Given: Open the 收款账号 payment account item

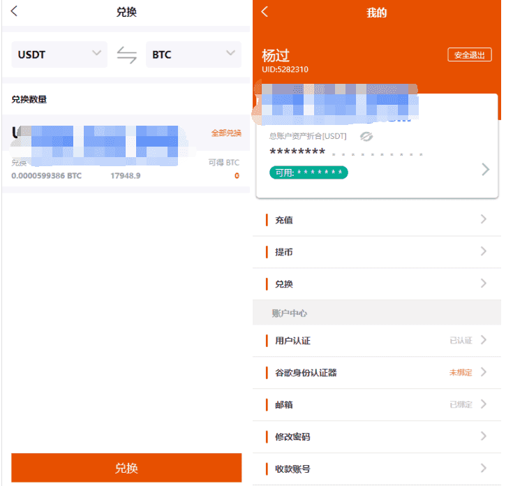Looking at the screenshot, I should point(377,469).
